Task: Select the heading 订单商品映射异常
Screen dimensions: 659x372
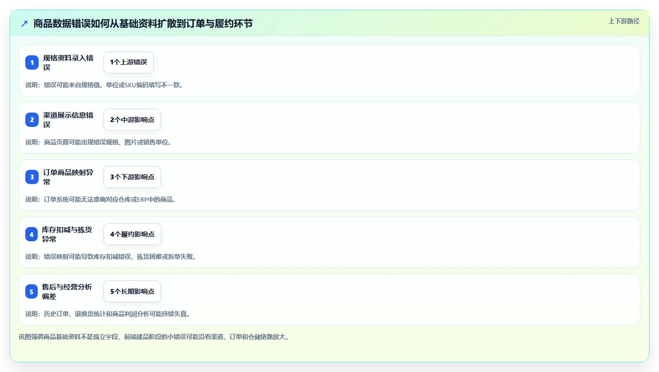Action: (68, 177)
